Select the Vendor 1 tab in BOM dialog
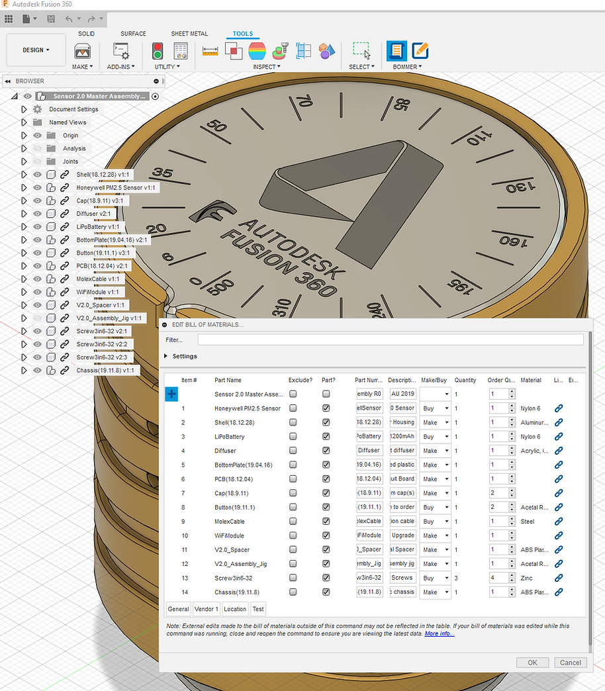 tap(206, 609)
